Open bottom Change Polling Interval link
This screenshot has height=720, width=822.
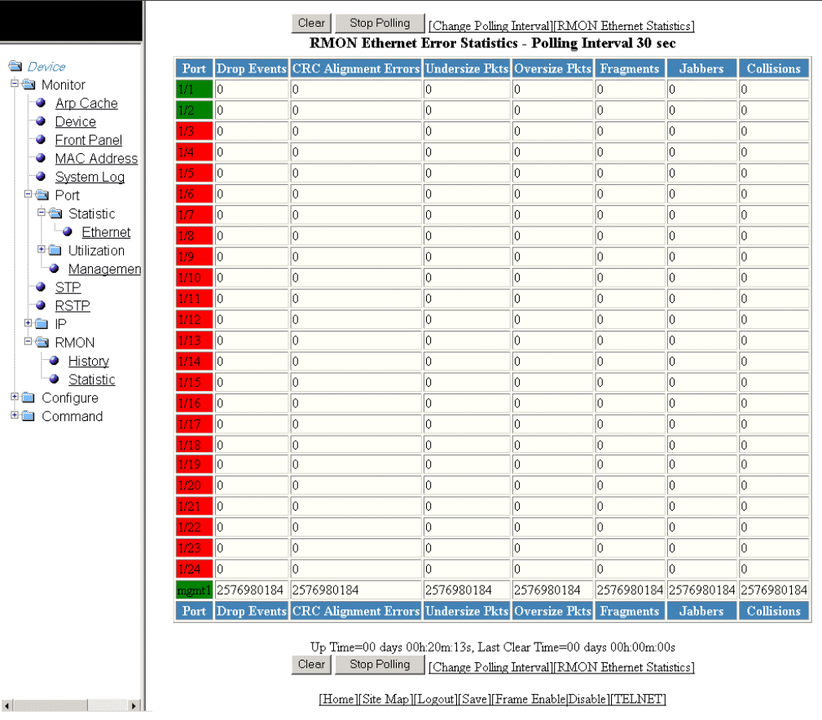(x=490, y=668)
